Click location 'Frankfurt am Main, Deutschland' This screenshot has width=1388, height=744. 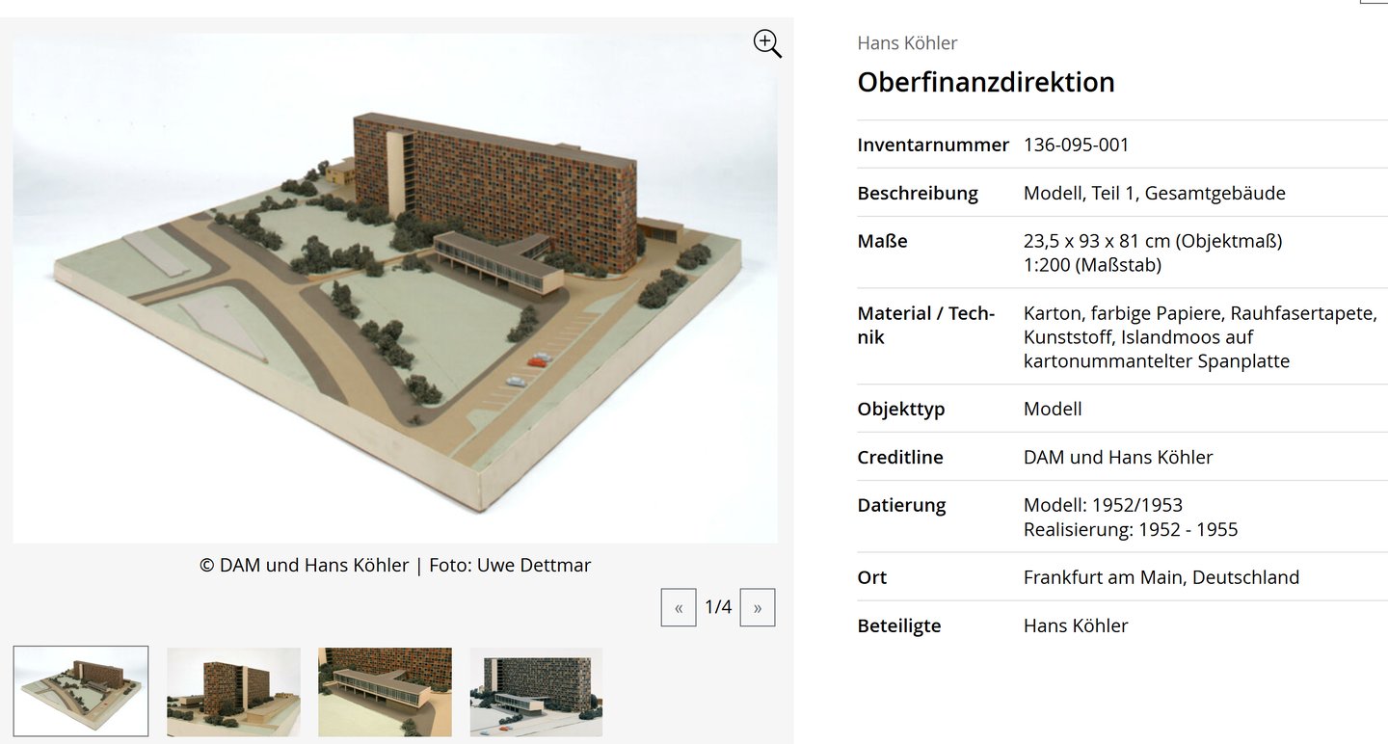1161,577
